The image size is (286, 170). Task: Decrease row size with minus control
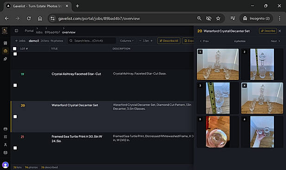click(140, 41)
